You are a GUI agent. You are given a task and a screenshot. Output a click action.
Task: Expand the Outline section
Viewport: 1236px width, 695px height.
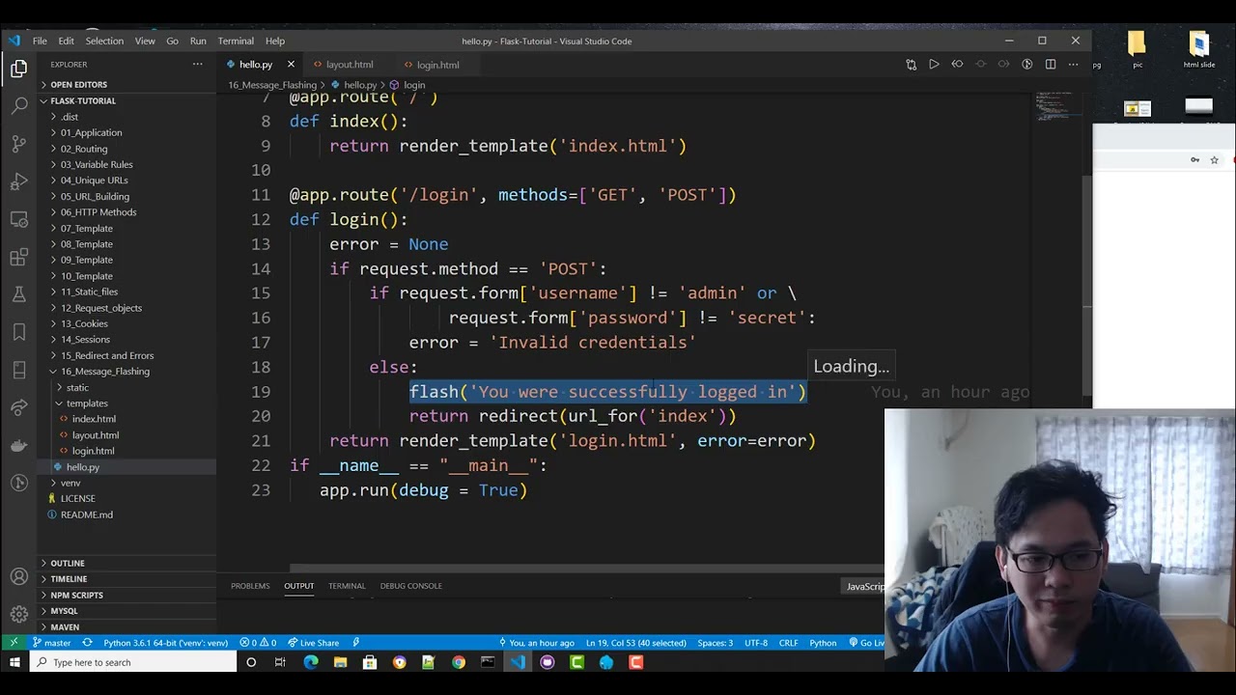coord(127,563)
